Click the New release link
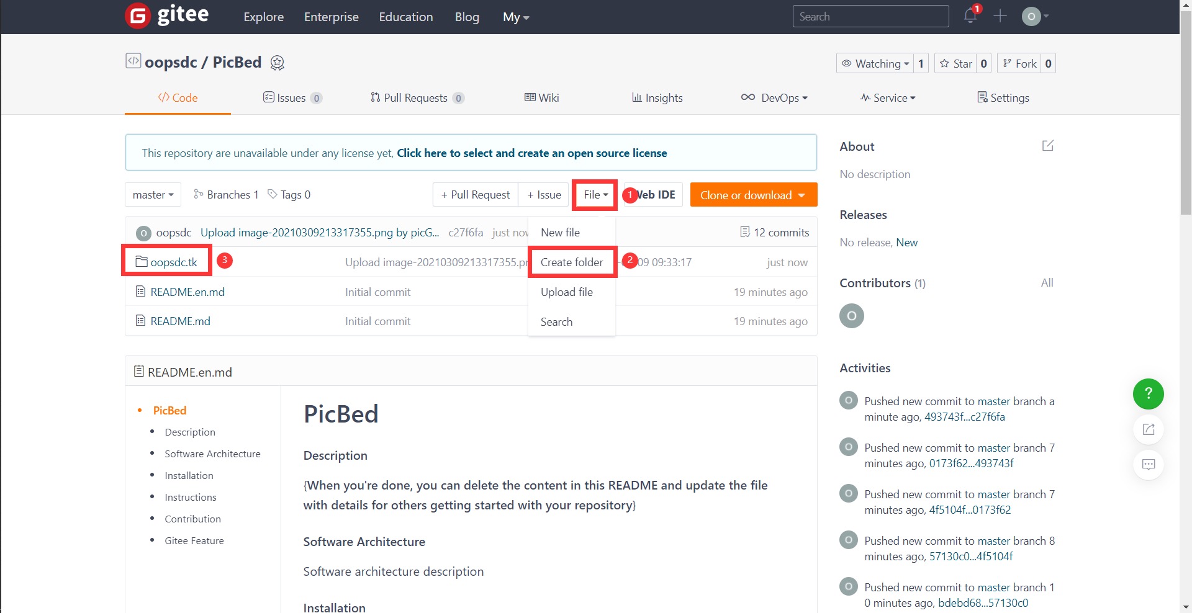The width and height of the screenshot is (1192, 613). [x=906, y=242]
